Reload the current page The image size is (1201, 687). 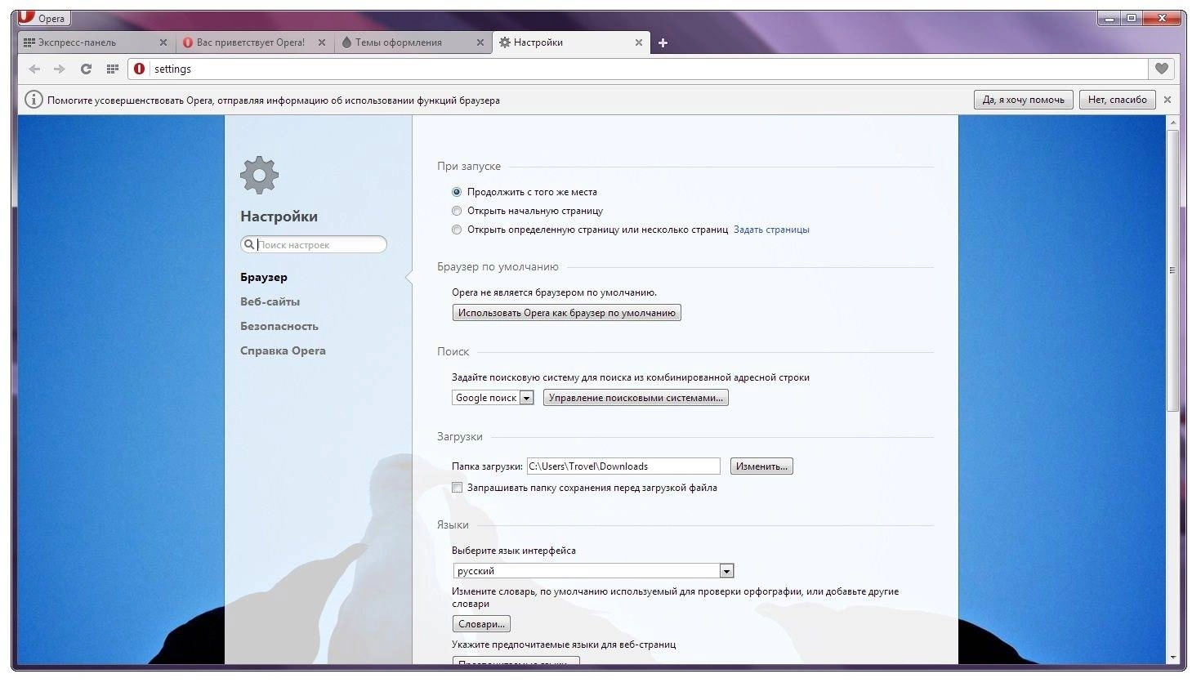pyautogui.click(x=86, y=69)
